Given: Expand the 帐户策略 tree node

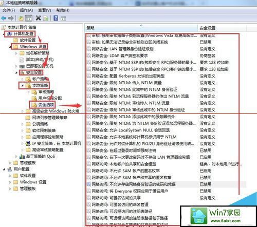Looking at the screenshot, I should coord(23,79).
